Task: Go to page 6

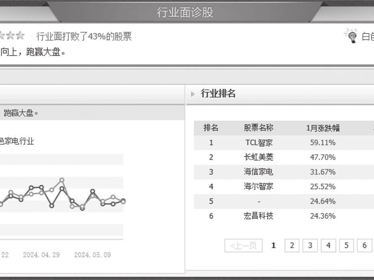Action: 364,245
